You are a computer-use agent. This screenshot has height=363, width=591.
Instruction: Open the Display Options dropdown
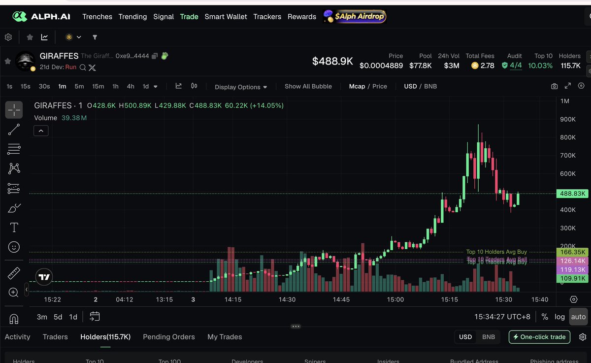[x=241, y=87]
